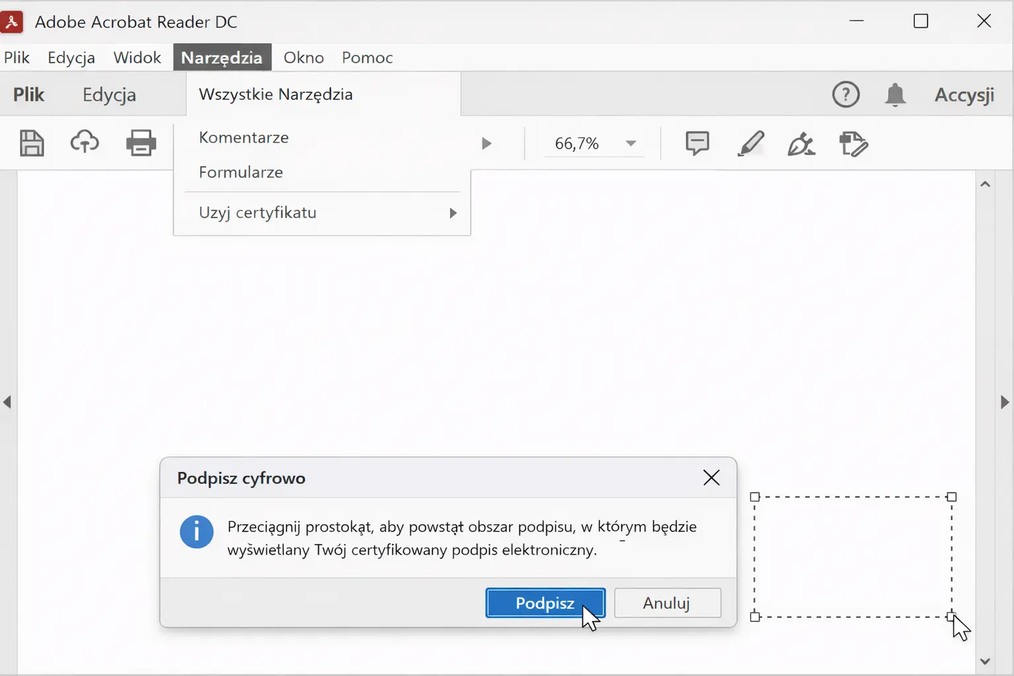Click the right arrow next to Komentarze
Screen dimensions: 1014x676
(487, 143)
